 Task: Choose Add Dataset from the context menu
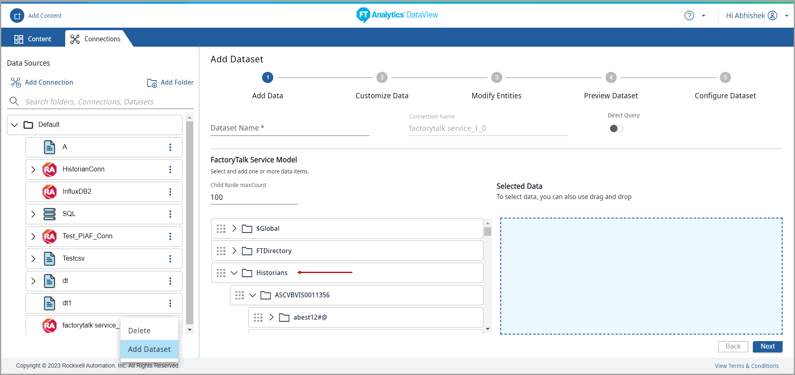tap(149, 349)
